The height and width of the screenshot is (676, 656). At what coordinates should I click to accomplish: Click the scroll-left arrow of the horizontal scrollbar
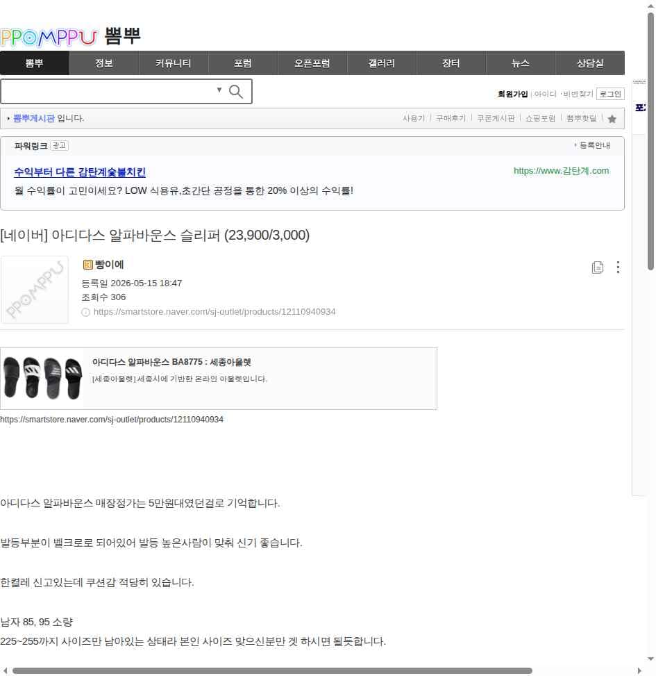[x=6, y=671]
